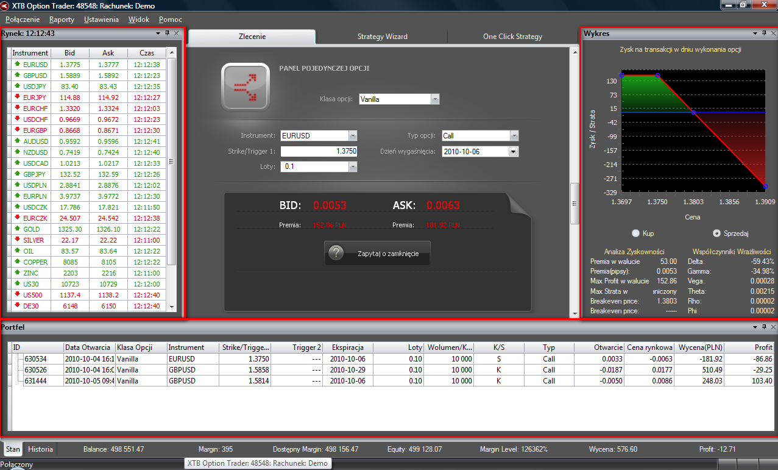Click the red down arrow beside DE30
The image size is (778, 470).
pos(17,305)
